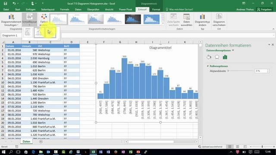
Task: Open Farben ändern color palette
Action: click(x=44, y=20)
